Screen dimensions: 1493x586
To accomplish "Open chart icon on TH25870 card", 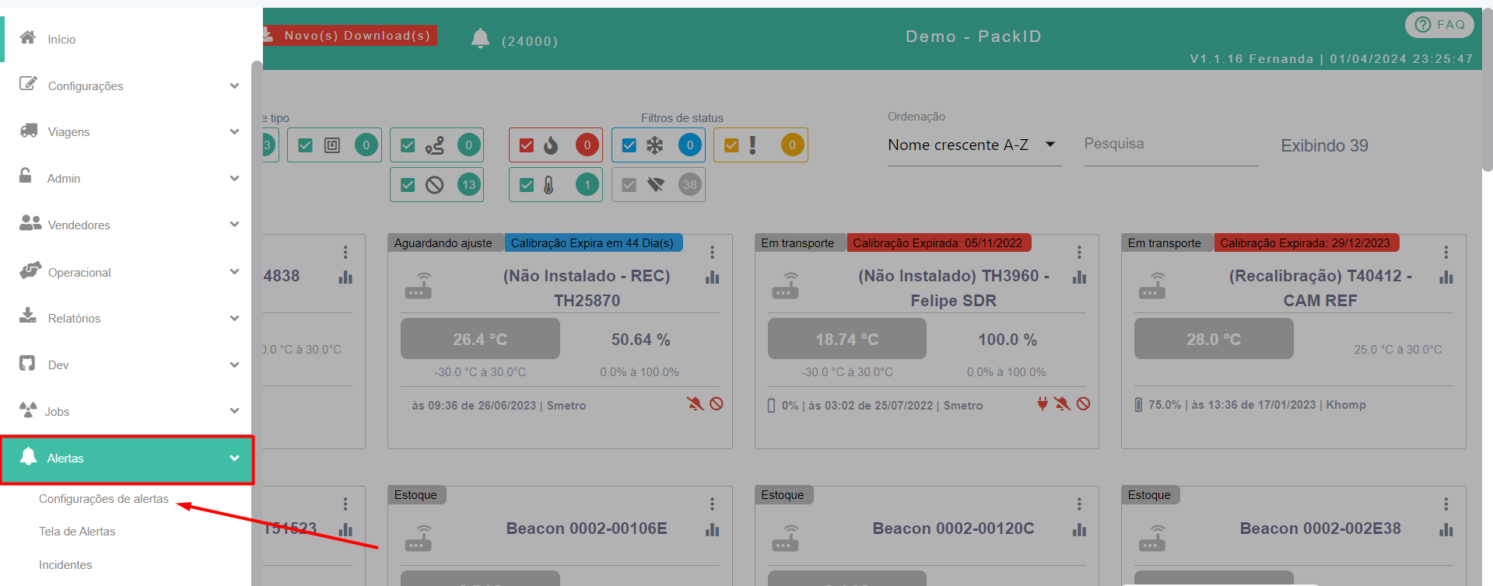I will 712,277.
